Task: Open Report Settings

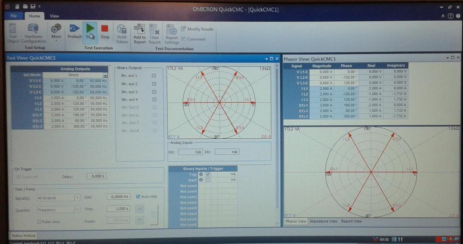Action: coord(172,34)
